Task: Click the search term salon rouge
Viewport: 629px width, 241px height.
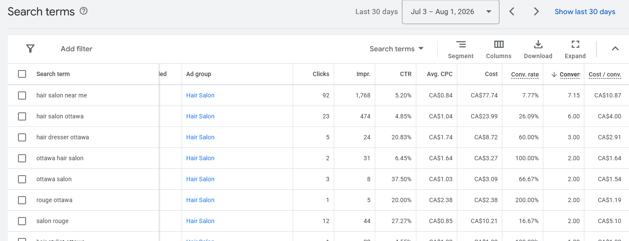Action: tap(52, 221)
